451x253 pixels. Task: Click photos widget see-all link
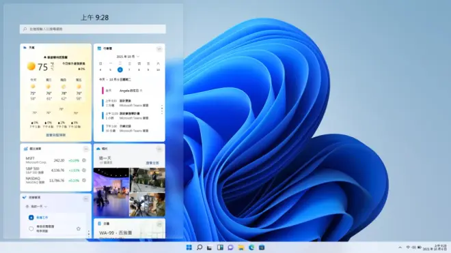152,163
